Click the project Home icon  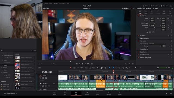pyautogui.click(x=166, y=94)
